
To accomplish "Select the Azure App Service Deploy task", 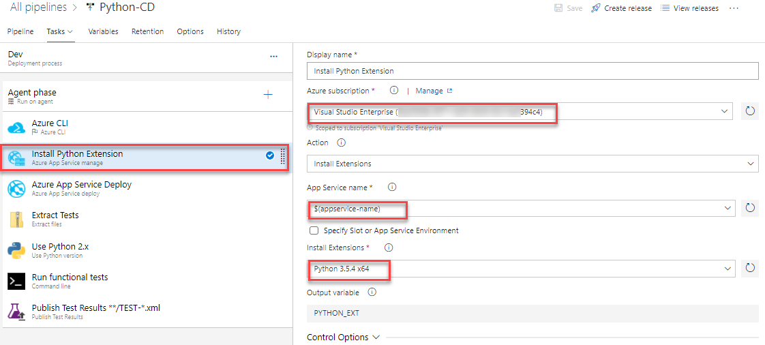I will pos(147,189).
